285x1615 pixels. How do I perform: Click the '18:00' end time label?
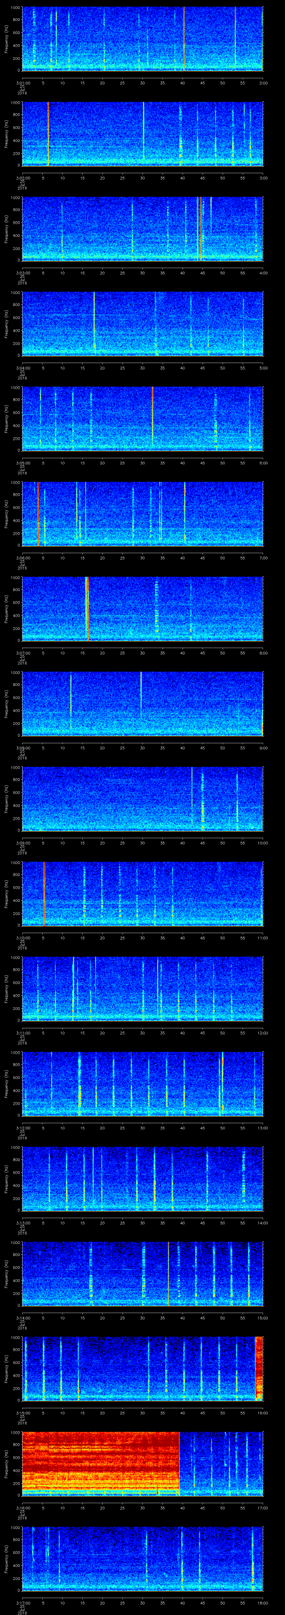pyautogui.click(x=262, y=1602)
